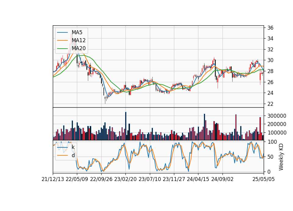The height and width of the screenshot is (211, 293).
Task: Click price axis tick 36
Action: tap(270, 28)
